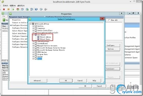Open File menu in background window
The width and height of the screenshot is (143, 96).
point(4,16)
